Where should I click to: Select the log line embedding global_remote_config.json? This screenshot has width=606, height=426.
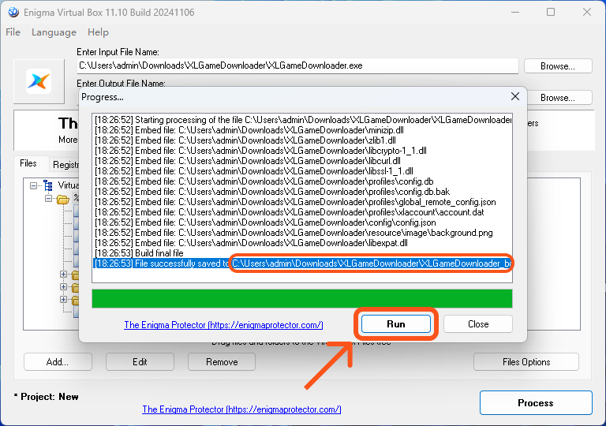click(x=302, y=202)
